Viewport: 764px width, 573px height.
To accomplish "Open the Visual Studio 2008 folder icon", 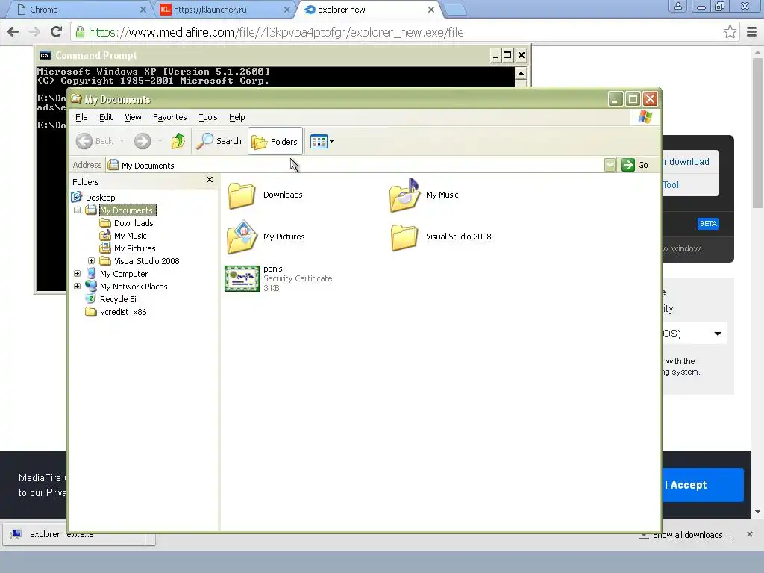I will (404, 237).
